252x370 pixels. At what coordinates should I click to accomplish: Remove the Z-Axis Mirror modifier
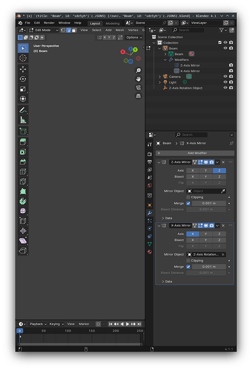click(x=223, y=162)
